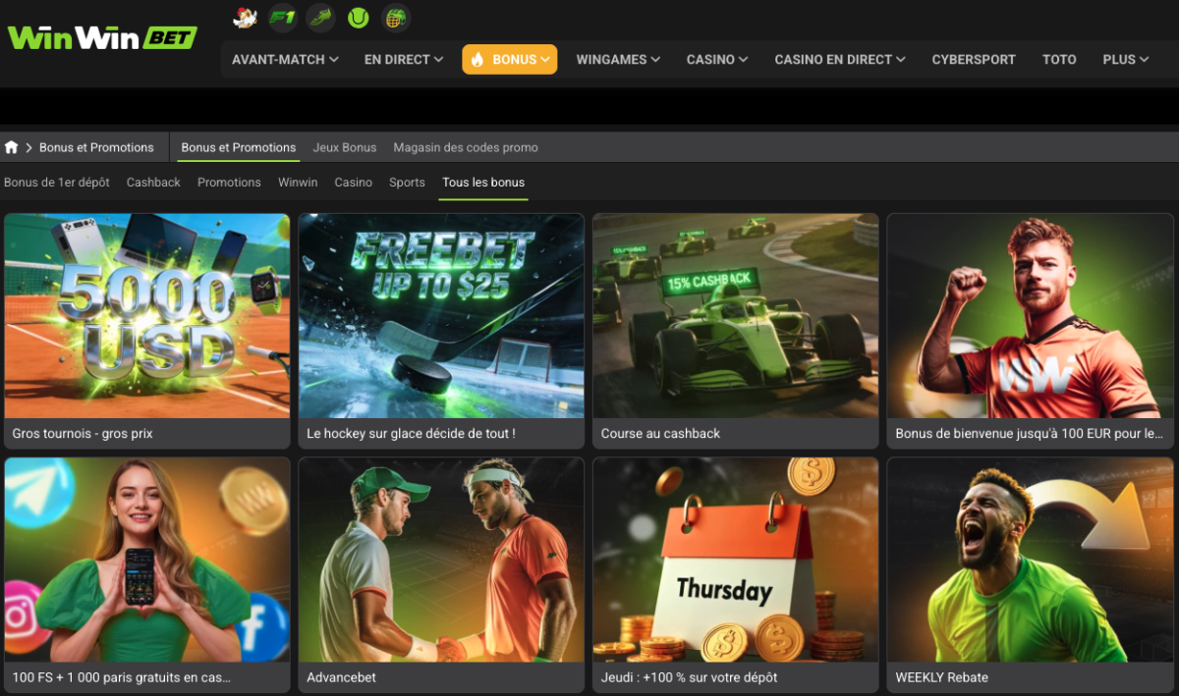
Task: Open the Thursday calendar banner
Action: [736, 560]
